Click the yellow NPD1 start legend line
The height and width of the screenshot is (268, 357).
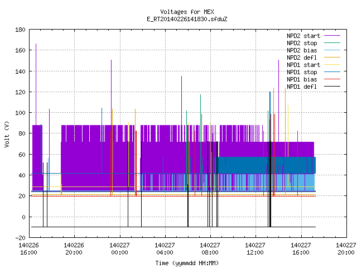coord(332,65)
